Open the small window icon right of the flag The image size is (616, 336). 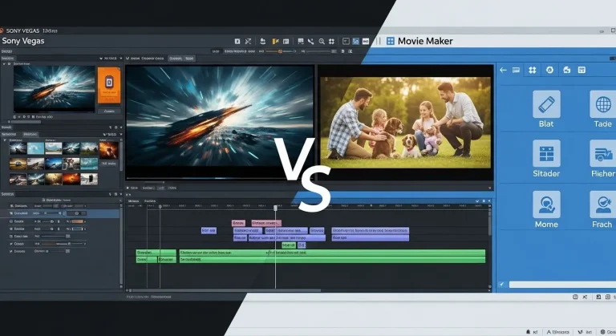click(x=286, y=41)
